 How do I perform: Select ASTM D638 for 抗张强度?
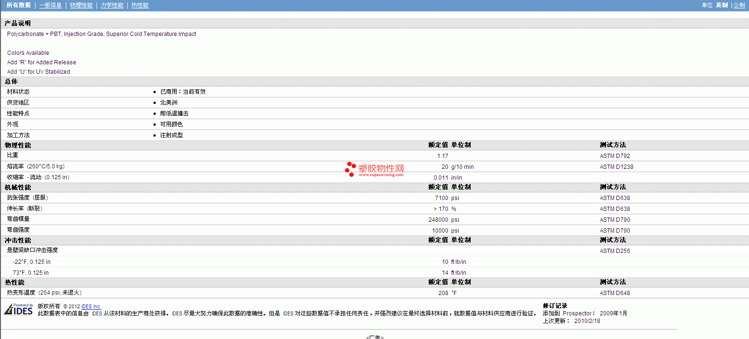coord(615,198)
